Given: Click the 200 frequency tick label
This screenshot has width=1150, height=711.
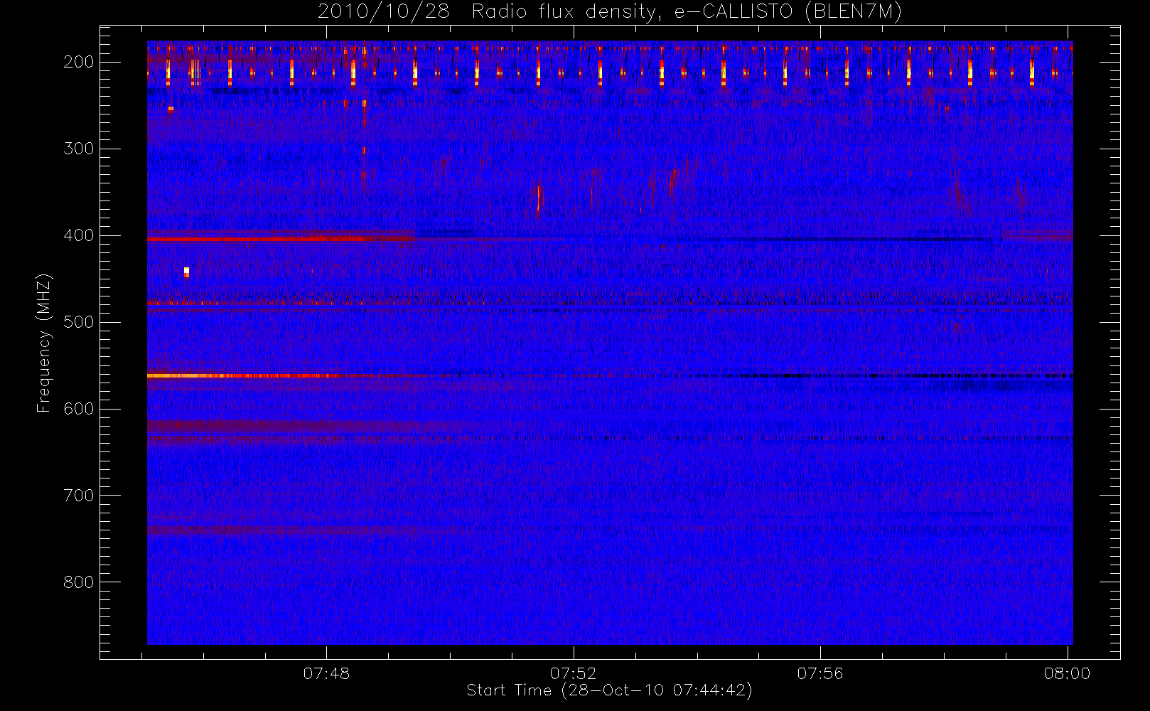Looking at the screenshot, I should (79, 62).
